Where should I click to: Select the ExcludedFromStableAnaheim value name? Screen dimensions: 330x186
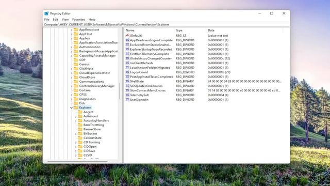(x=151, y=45)
